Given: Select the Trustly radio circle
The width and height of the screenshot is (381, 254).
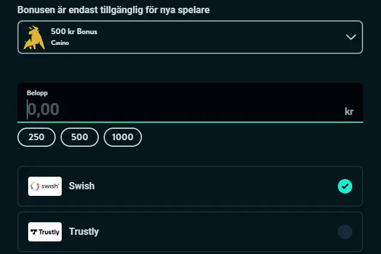Looking at the screenshot, I should [x=345, y=232].
